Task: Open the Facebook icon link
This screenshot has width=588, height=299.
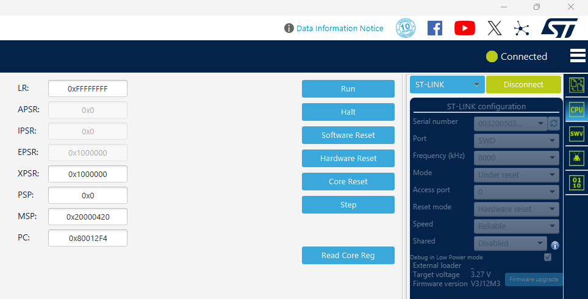Action: (x=435, y=28)
